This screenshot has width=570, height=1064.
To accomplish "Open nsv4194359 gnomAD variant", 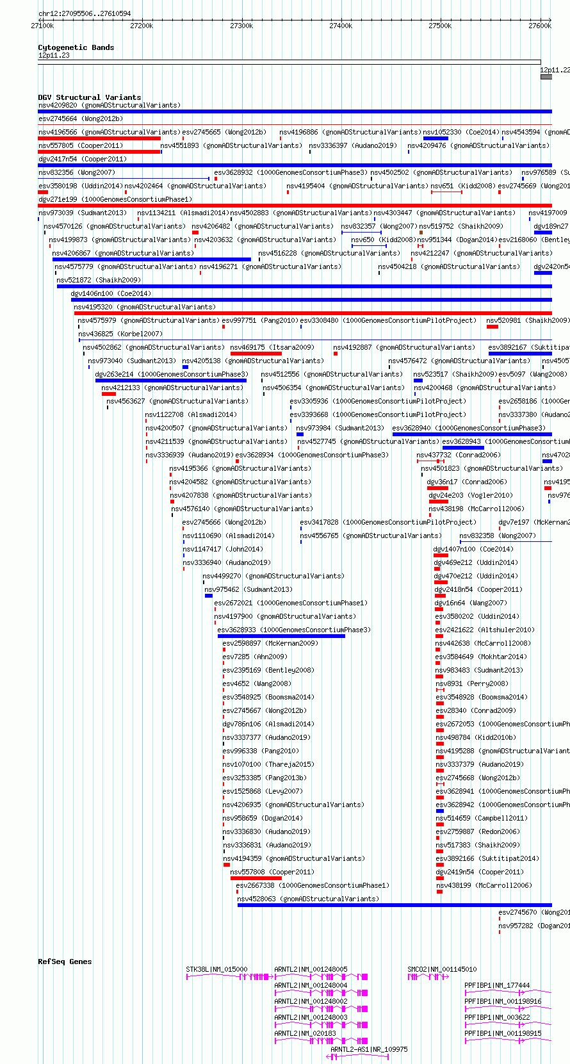I will pyautogui.click(x=294, y=858).
